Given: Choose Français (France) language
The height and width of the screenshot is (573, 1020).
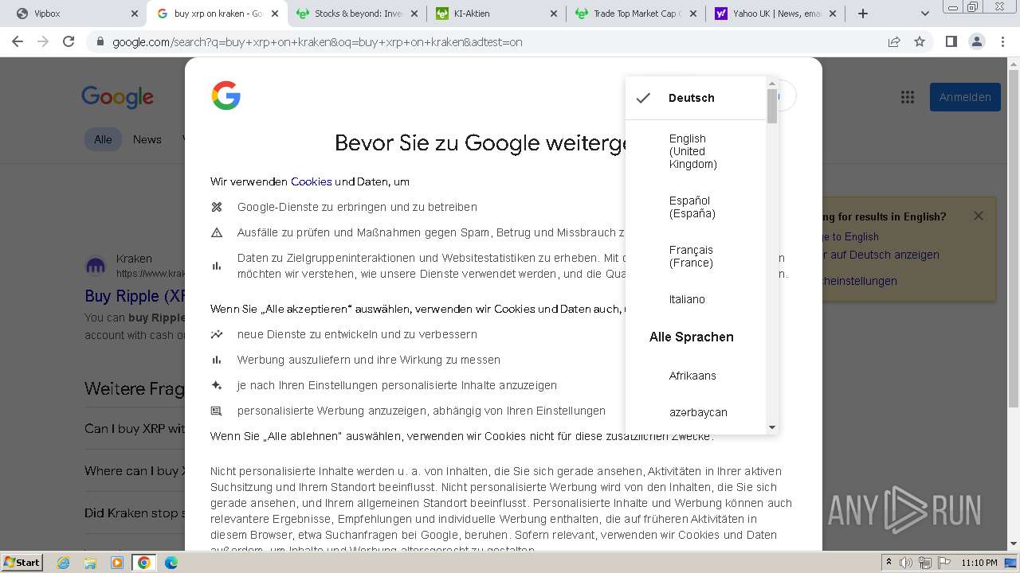Looking at the screenshot, I should click(696, 256).
